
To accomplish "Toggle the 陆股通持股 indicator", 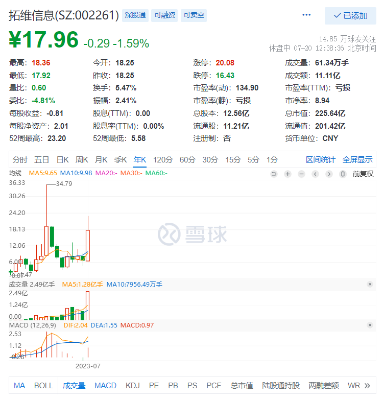I will [x=281, y=386].
